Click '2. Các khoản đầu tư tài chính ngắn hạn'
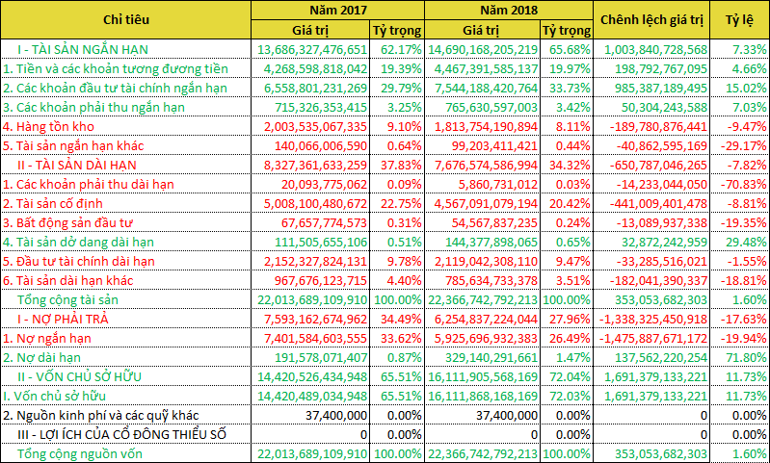The image size is (770, 463). [x=115, y=89]
